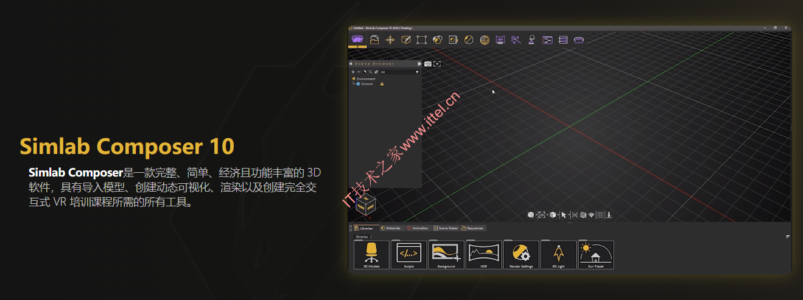Image resolution: width=803 pixels, height=300 pixels.
Task: Click the search magnifier in Scene Browser
Action: click(370, 72)
